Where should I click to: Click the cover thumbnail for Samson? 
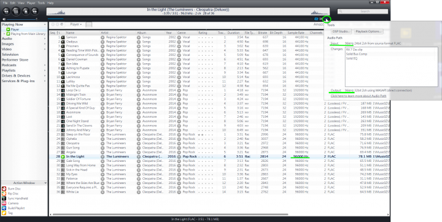[63, 37]
